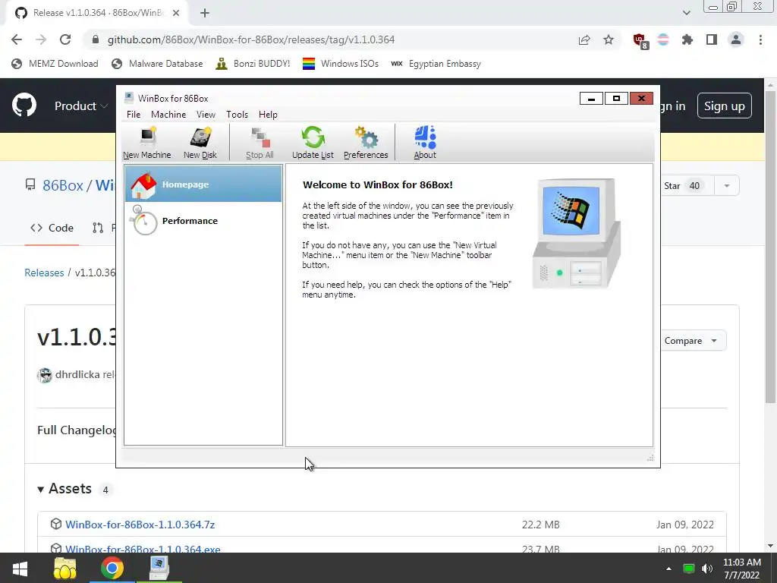Click 86Box owner link in repository name
777x583 pixels.
pyautogui.click(x=63, y=185)
